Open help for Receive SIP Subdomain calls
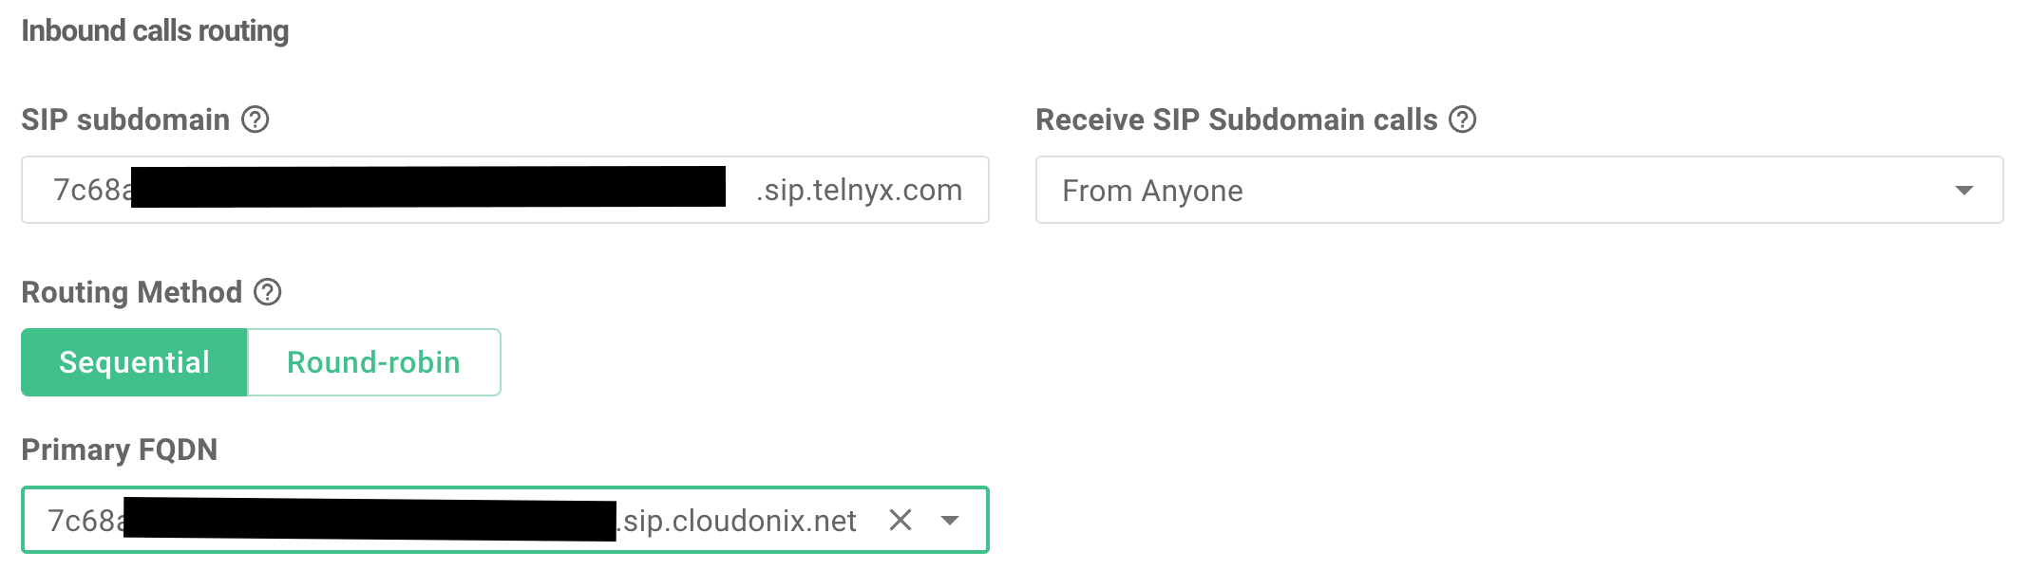 [x=1462, y=120]
